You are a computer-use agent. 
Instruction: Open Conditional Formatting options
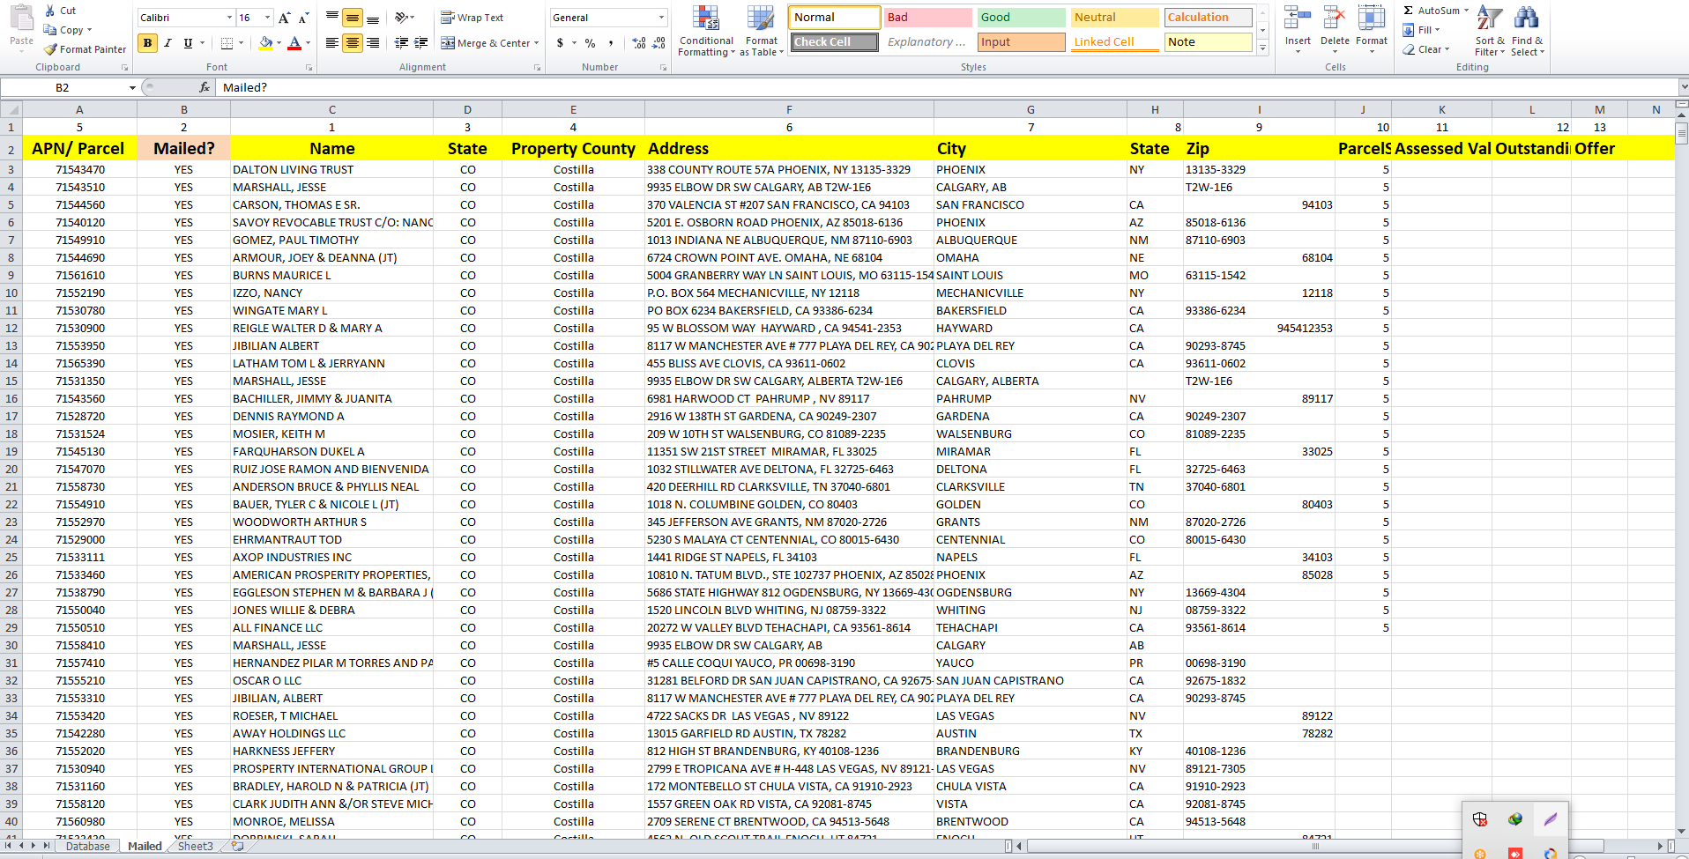705,31
